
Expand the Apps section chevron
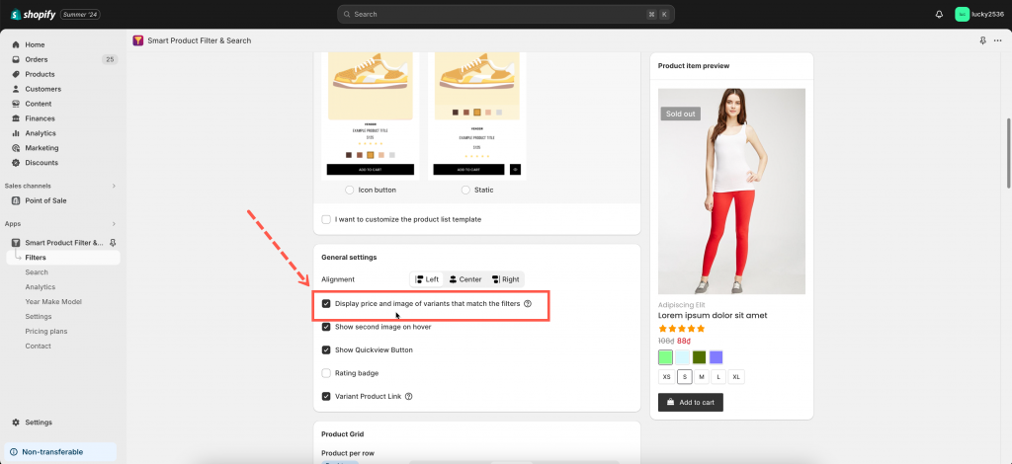pos(113,224)
